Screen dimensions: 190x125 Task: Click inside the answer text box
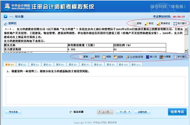[96, 90]
